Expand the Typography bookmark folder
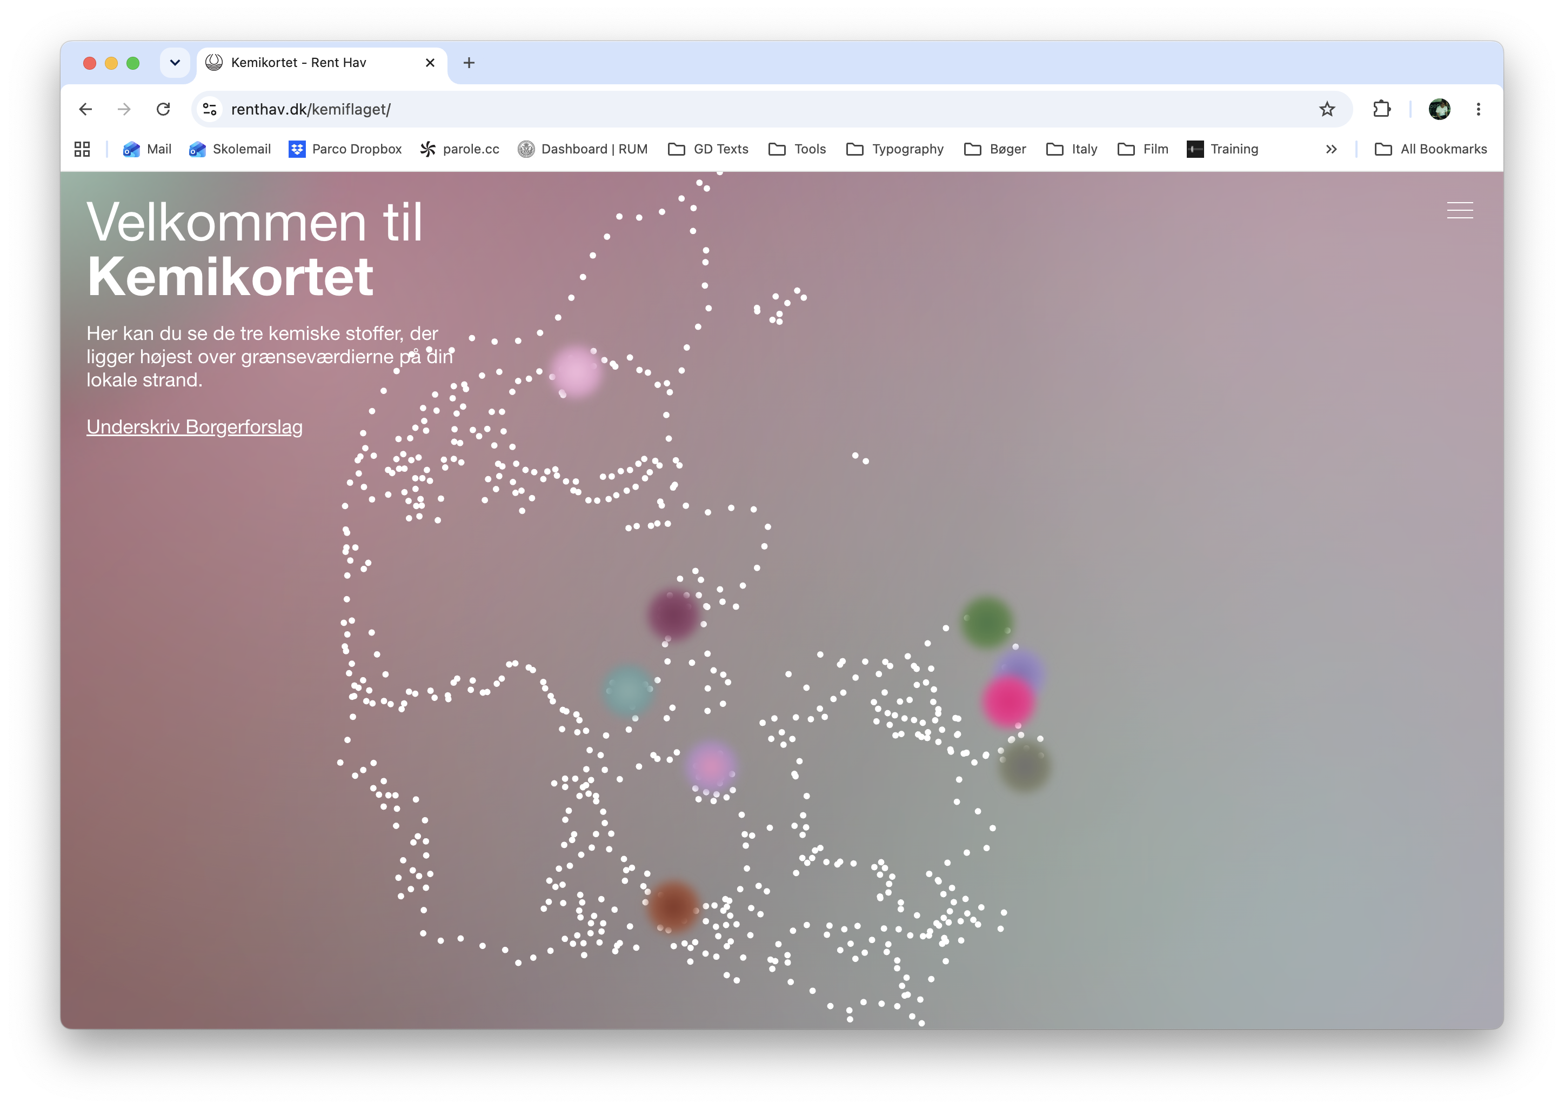The width and height of the screenshot is (1564, 1109). click(894, 149)
